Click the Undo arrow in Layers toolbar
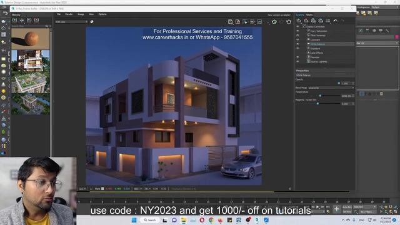This screenshot has height=225, width=400. [x=336, y=21]
